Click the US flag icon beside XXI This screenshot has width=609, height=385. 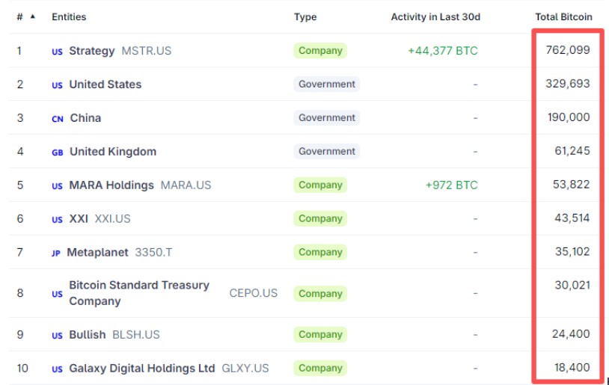point(57,220)
